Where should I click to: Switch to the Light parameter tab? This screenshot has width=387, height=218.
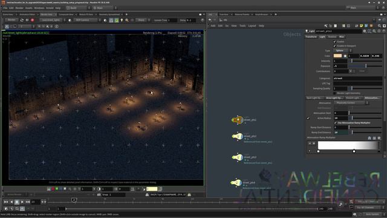(322, 36)
